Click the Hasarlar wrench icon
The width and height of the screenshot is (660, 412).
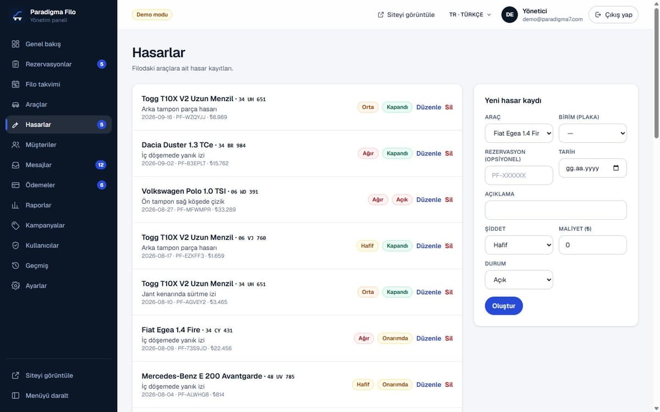click(x=15, y=125)
